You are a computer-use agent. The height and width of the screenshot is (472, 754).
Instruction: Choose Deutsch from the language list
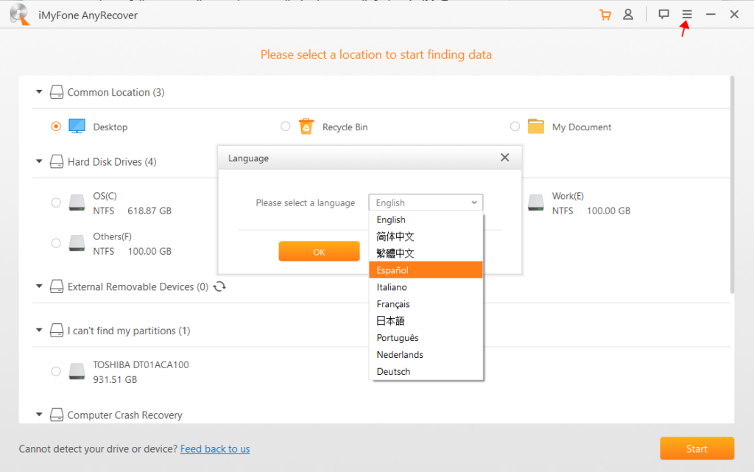426,372
